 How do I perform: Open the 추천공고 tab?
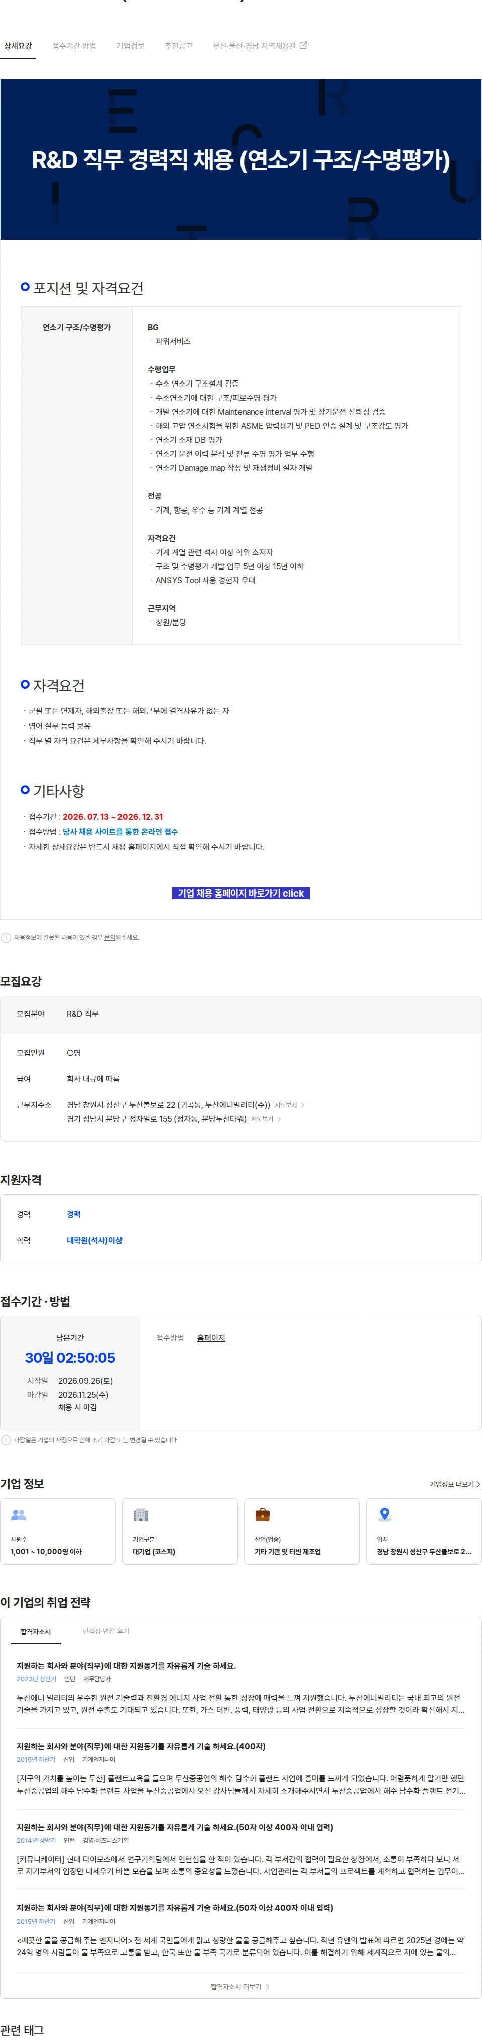click(x=179, y=46)
